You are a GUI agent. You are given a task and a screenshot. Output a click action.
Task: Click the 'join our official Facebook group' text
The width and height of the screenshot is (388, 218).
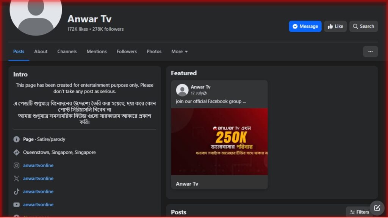[211, 101]
